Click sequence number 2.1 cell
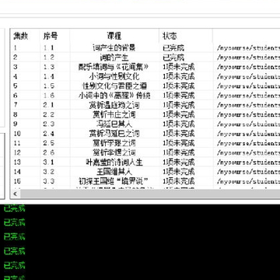This screenshot has height=280, width=280. [49, 105]
